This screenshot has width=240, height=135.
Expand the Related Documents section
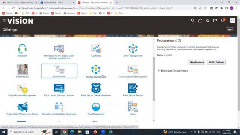coord(159,71)
